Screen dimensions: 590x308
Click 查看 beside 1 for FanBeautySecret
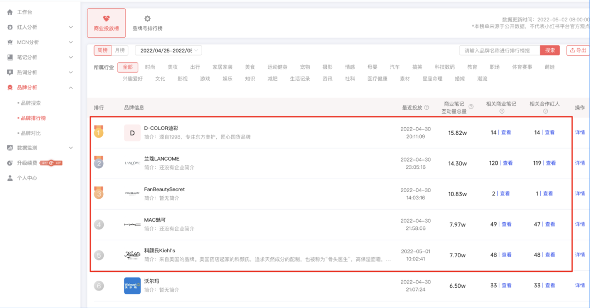548,194
